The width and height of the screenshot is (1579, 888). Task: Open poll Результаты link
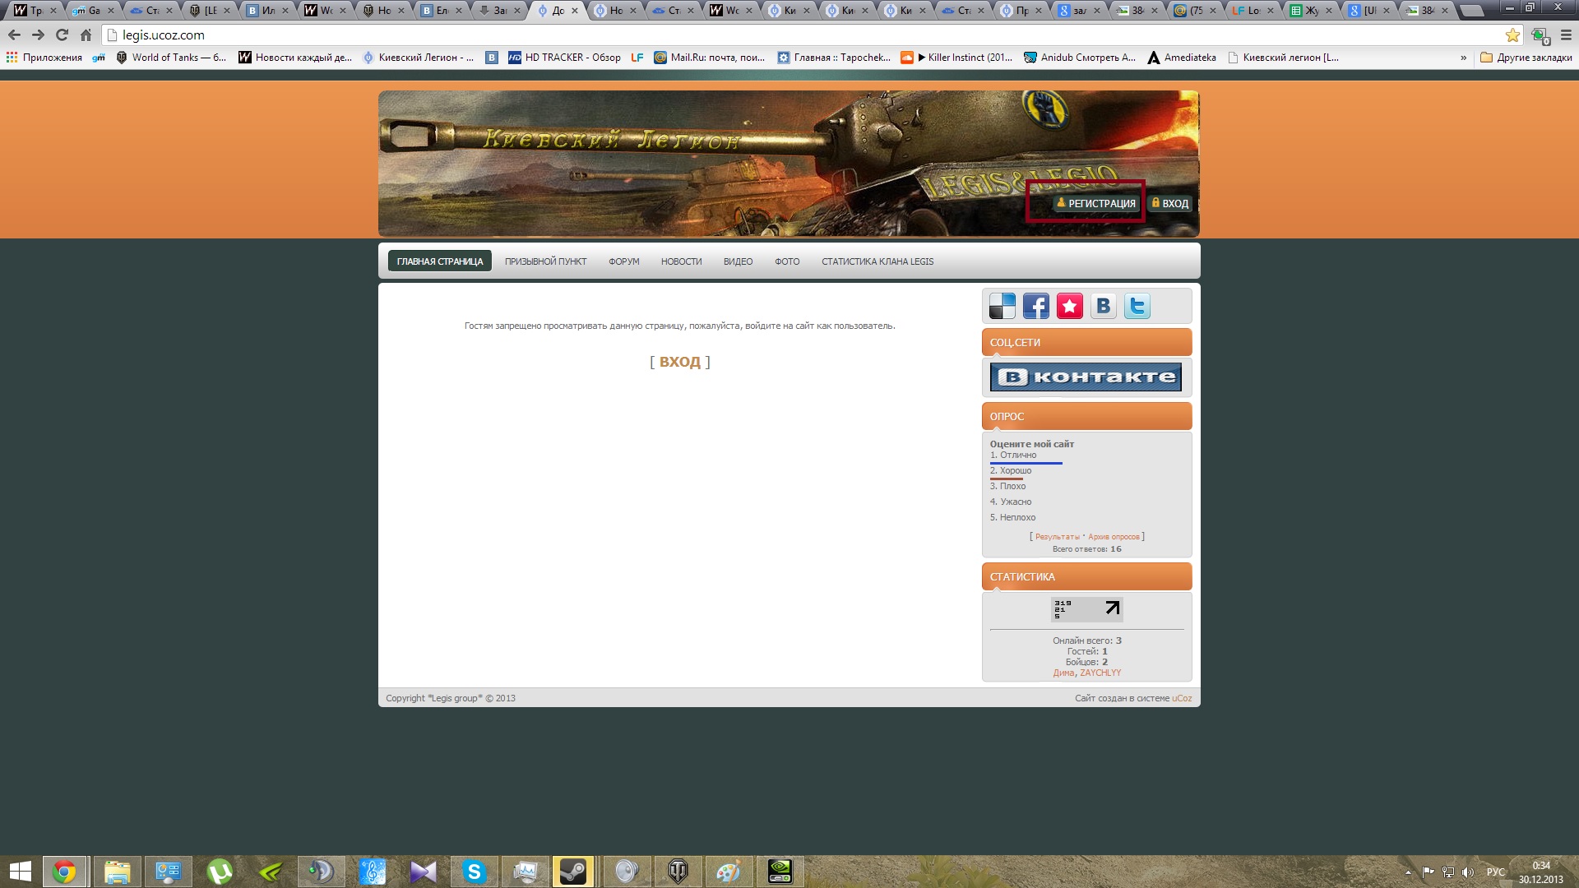(1057, 537)
